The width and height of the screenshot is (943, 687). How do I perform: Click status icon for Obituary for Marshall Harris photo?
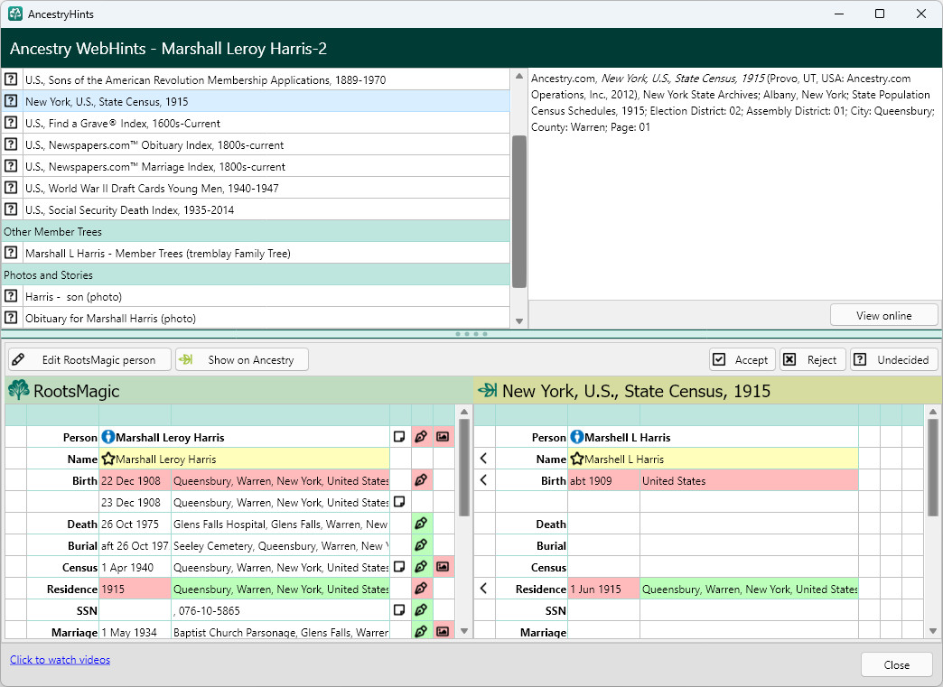(11, 317)
